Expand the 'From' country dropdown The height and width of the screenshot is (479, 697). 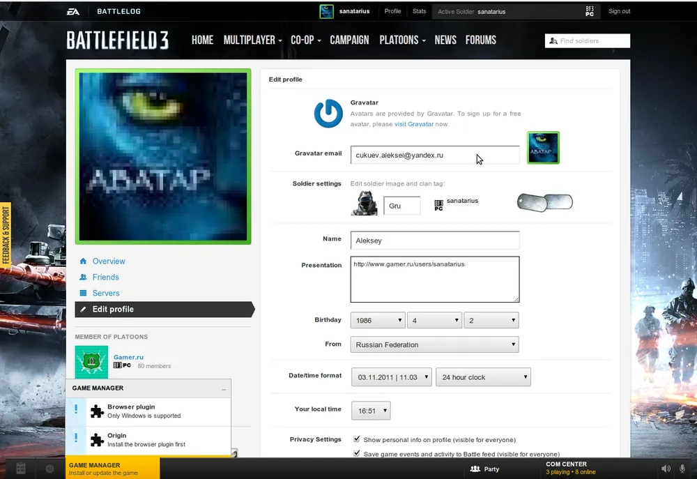(435, 344)
